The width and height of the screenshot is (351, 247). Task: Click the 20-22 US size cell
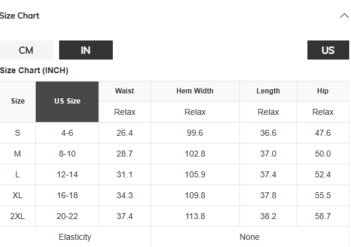point(67,216)
